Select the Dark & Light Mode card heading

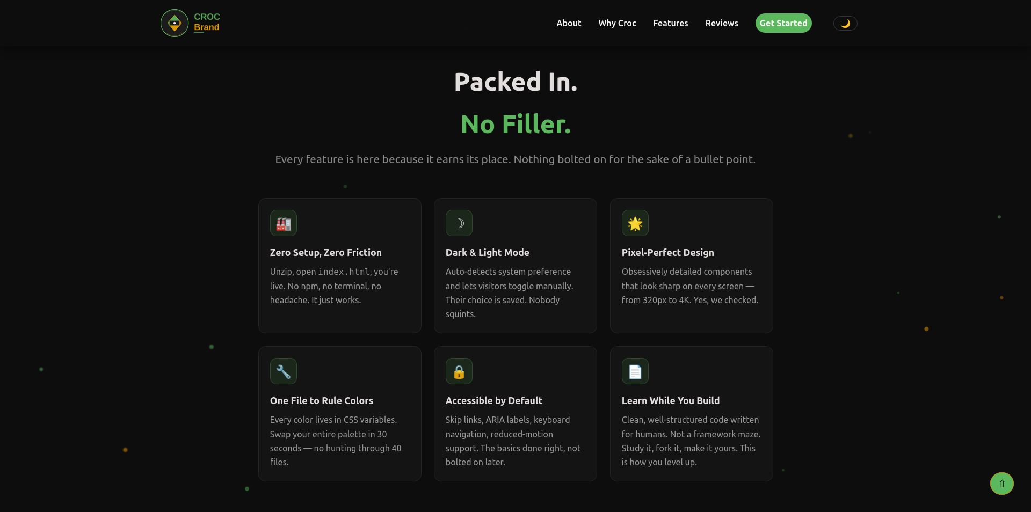tap(487, 252)
